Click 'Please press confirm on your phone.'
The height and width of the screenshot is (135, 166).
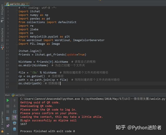pos(49,113)
